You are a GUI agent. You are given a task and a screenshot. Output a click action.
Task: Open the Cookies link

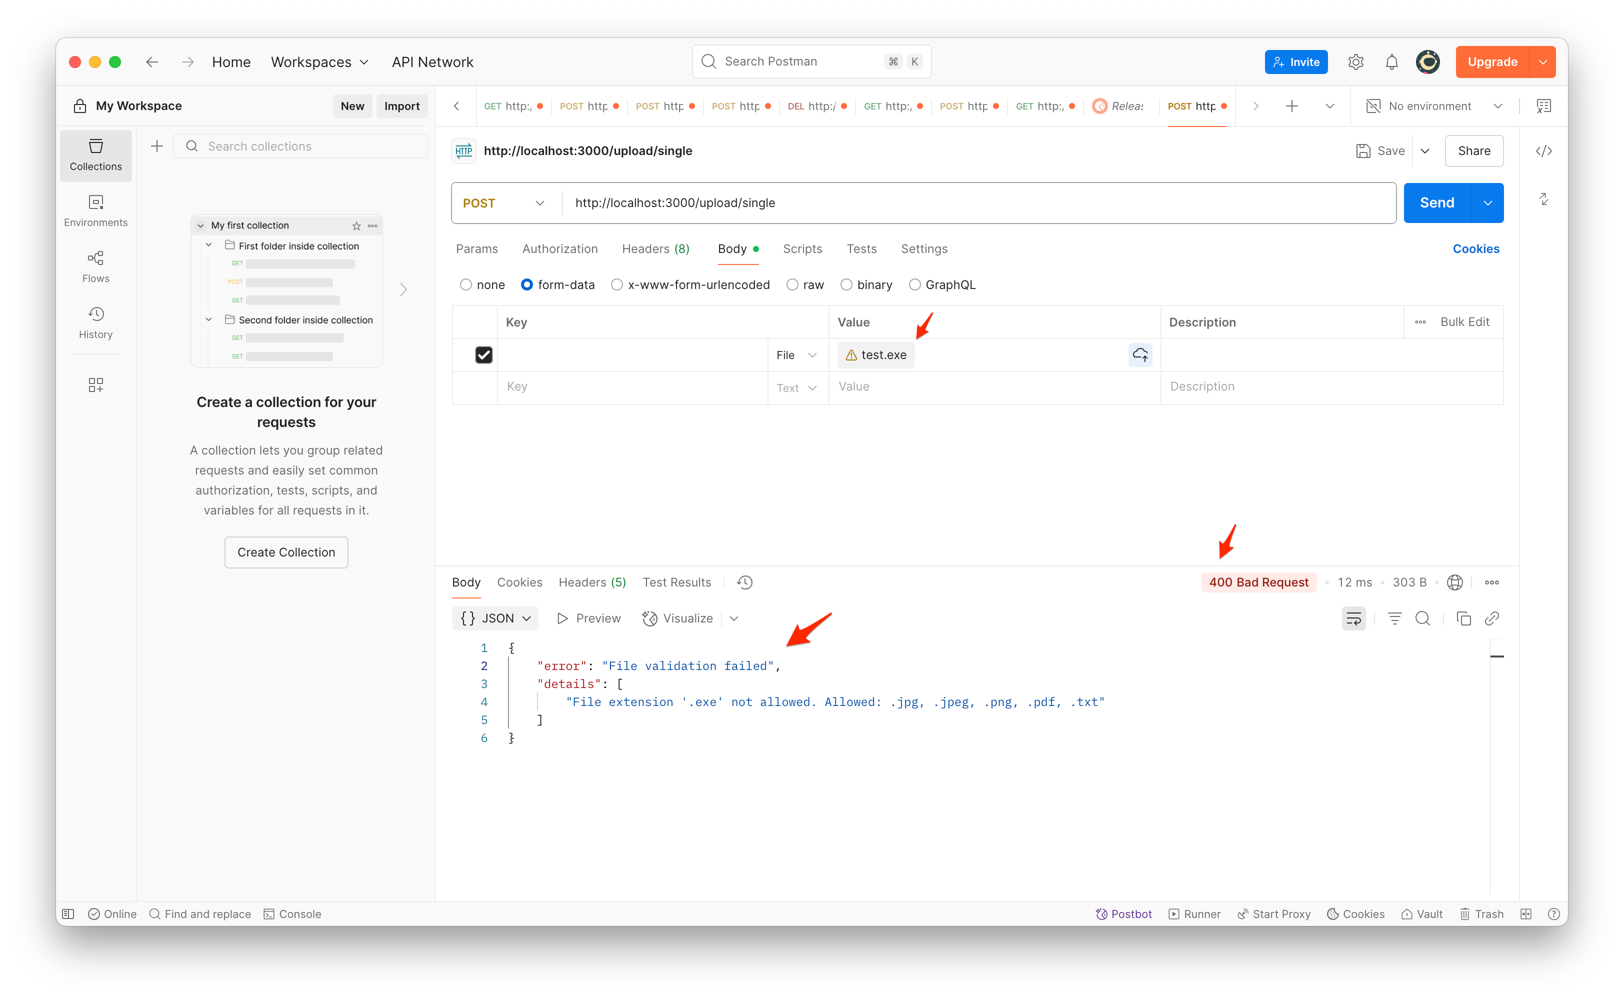click(1475, 248)
